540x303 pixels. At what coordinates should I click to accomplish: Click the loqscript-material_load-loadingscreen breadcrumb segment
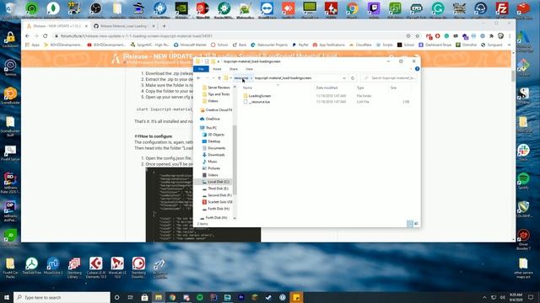click(x=283, y=78)
